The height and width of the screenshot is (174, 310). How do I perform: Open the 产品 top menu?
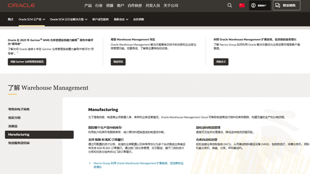88,6
